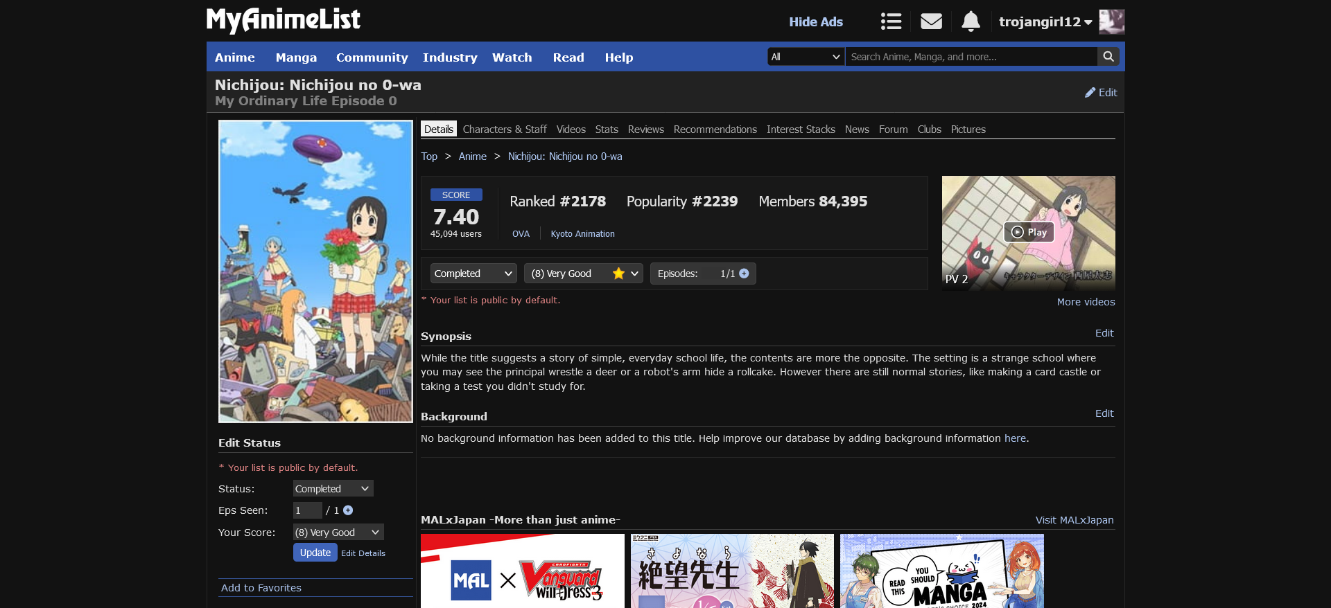Open the messages envelope icon

pos(931,21)
